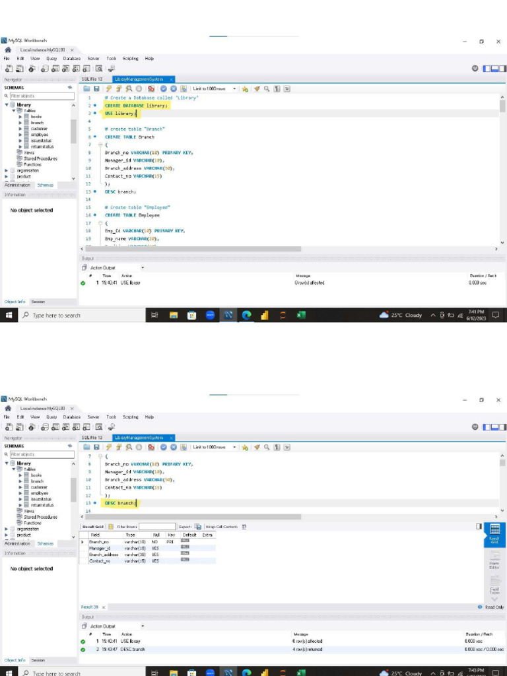Click the Read Only info icon
507x676 pixels.
tap(479, 607)
